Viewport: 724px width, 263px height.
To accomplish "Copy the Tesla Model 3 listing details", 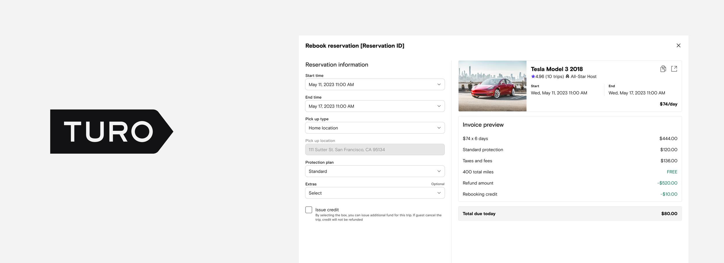I will click(663, 69).
